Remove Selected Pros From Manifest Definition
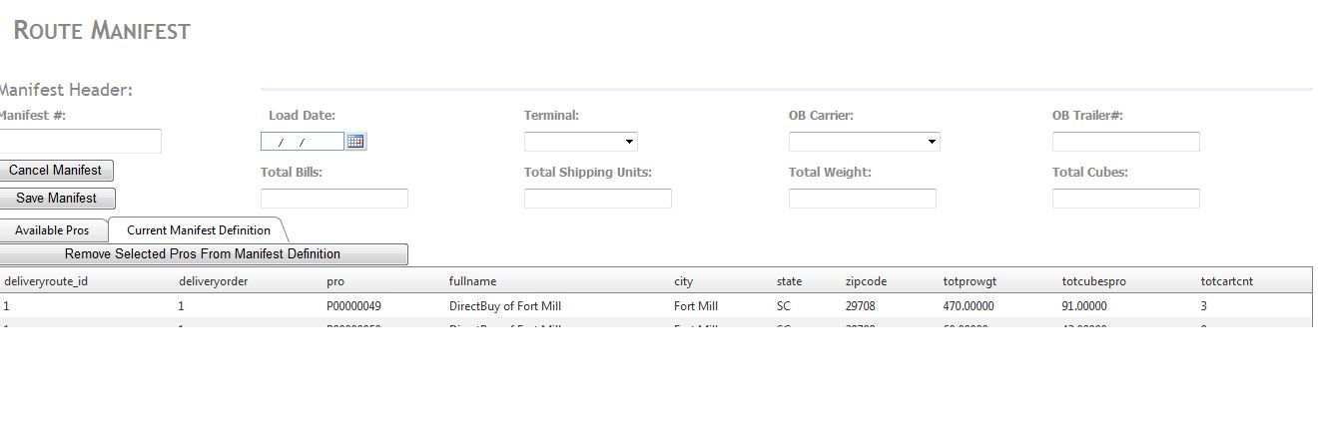The height and width of the screenshot is (433, 1320). click(203, 254)
